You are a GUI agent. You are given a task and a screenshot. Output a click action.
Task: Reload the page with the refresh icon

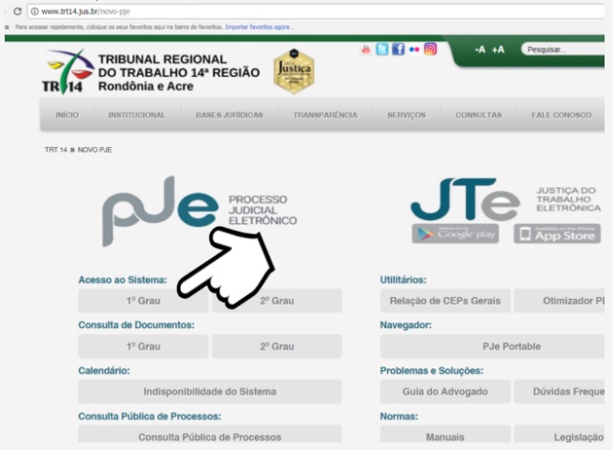(x=18, y=11)
